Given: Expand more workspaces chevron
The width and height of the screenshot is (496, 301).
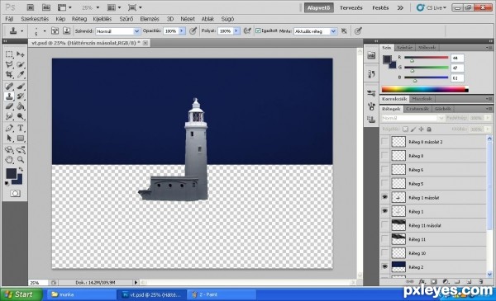Looking at the screenshot, I should (400, 7).
